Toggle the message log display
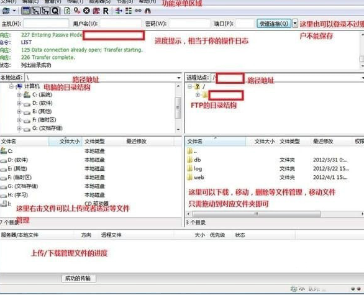The height and width of the screenshot is (295, 364). point(25,11)
